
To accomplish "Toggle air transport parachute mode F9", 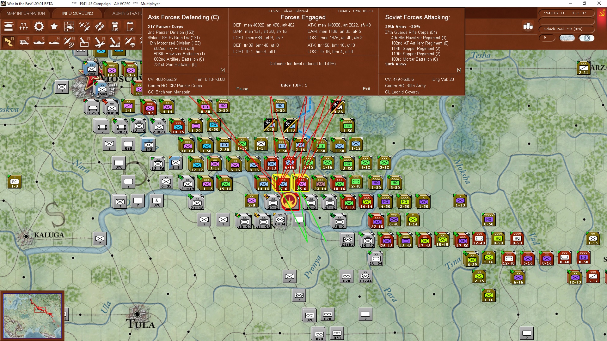I will point(130,42).
